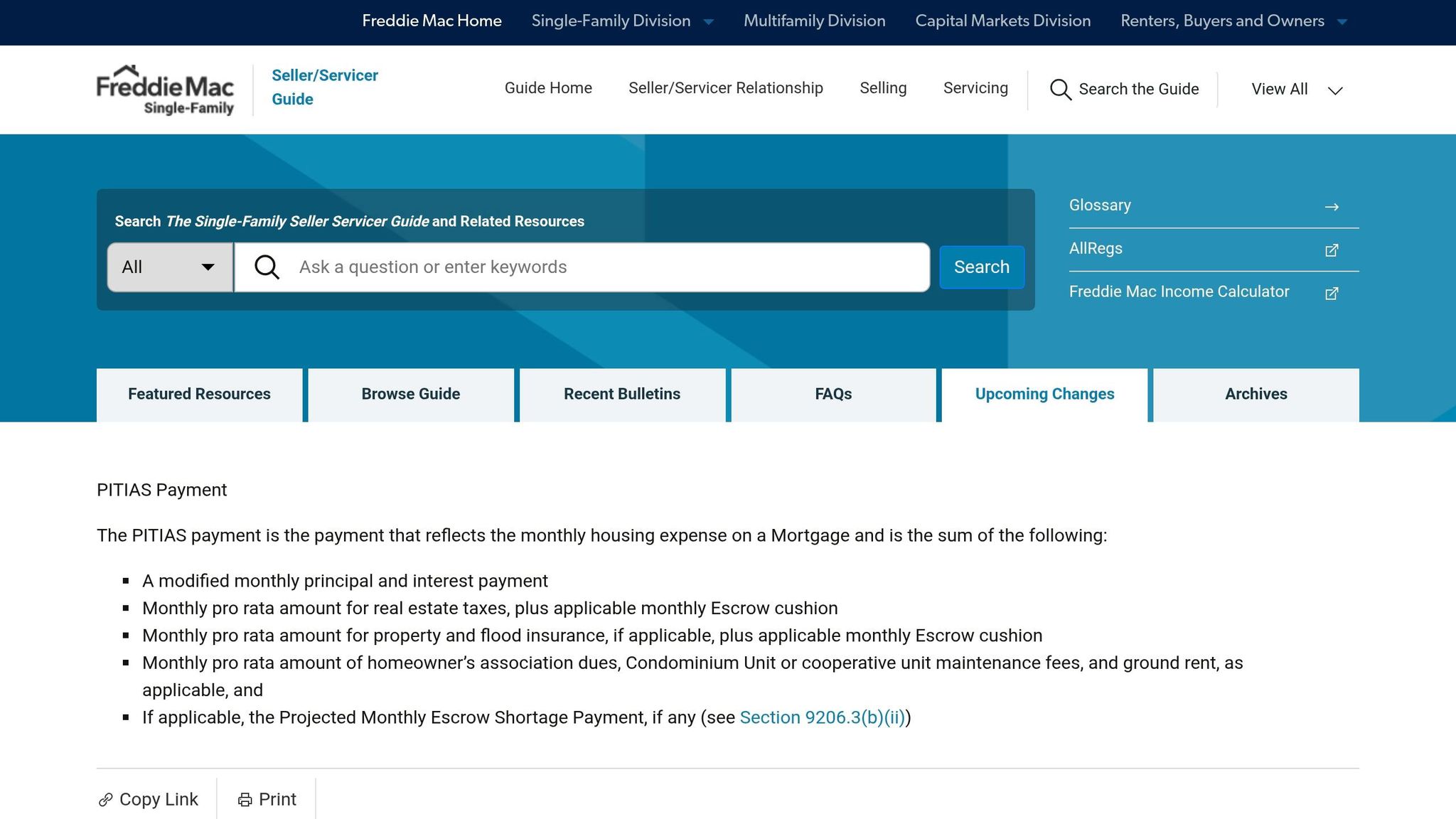
Task: Open the All search-scope dropdown
Action: pos(170,267)
